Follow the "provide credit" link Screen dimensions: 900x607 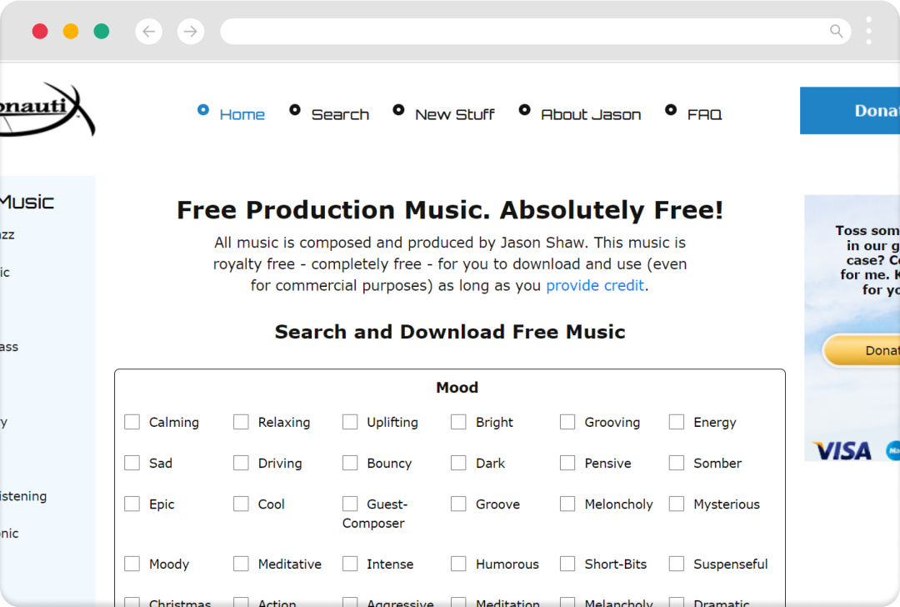coord(595,285)
